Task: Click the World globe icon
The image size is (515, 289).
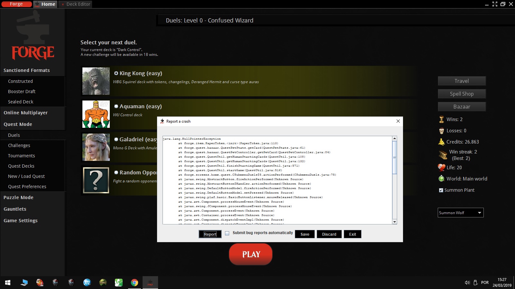Action: click(x=441, y=179)
